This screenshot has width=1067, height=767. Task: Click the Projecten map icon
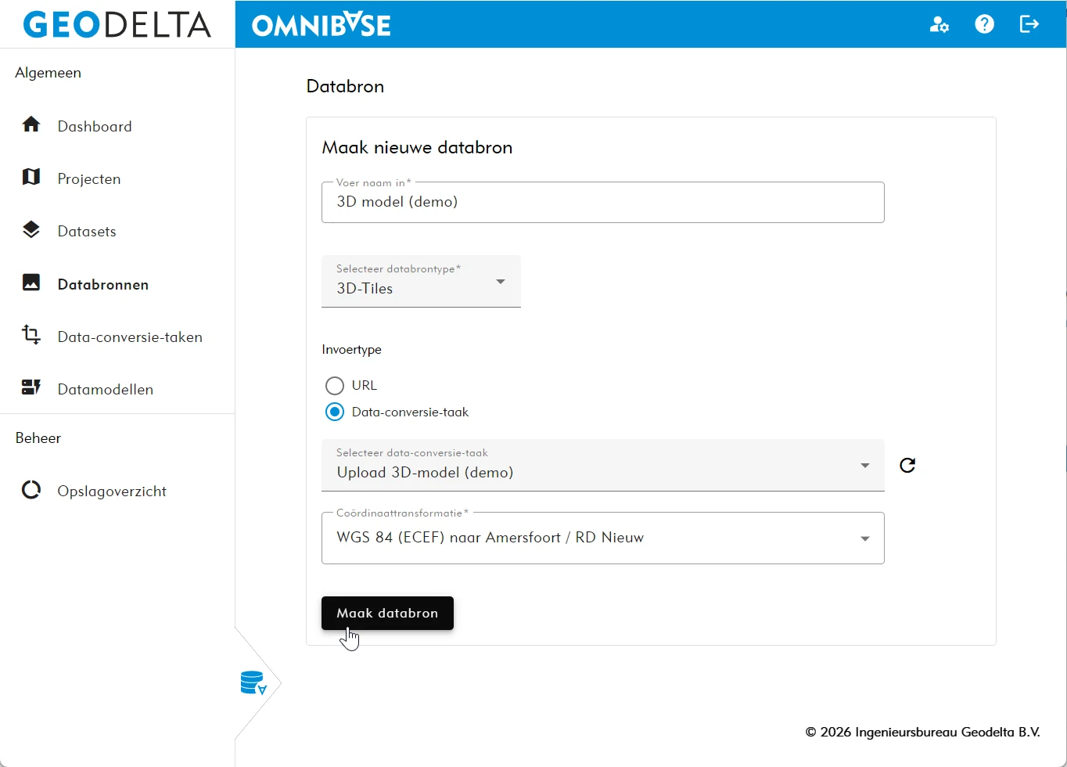31,178
